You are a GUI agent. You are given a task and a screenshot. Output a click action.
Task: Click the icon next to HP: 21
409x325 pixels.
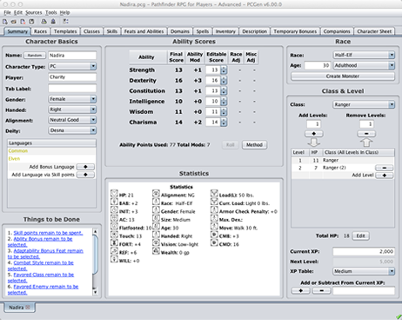click(114, 193)
